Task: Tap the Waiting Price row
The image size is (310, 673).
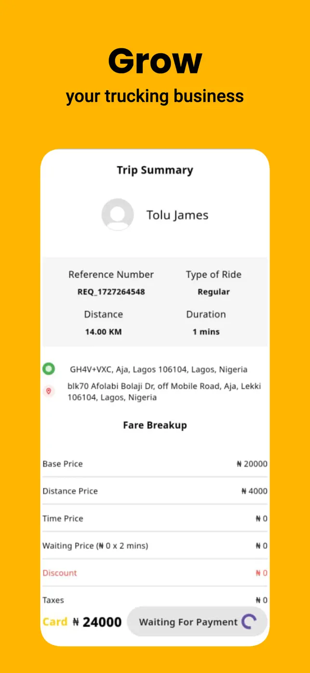Action: point(155,546)
